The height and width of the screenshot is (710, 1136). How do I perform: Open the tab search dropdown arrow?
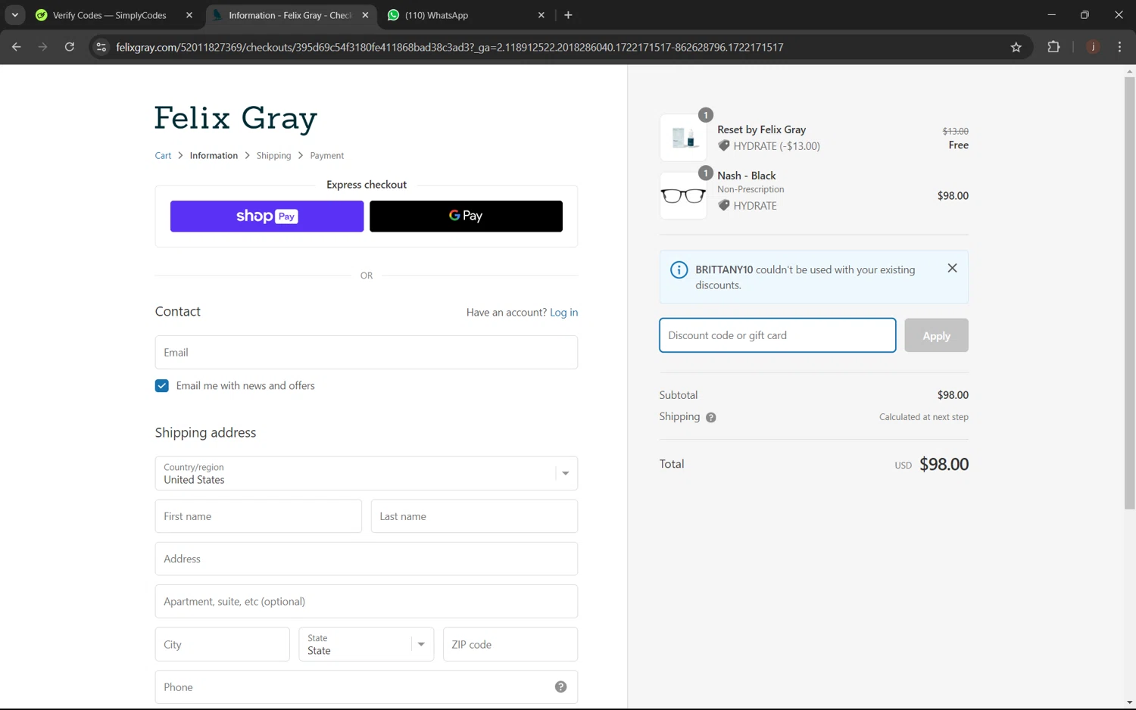(x=14, y=15)
